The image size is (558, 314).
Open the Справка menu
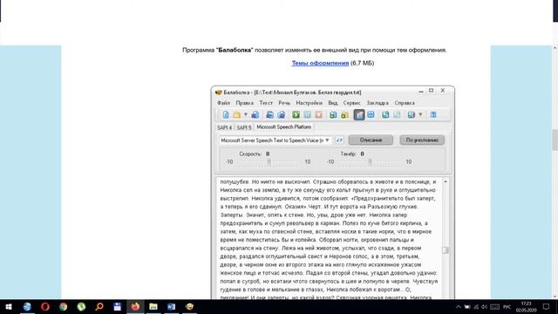(x=405, y=103)
